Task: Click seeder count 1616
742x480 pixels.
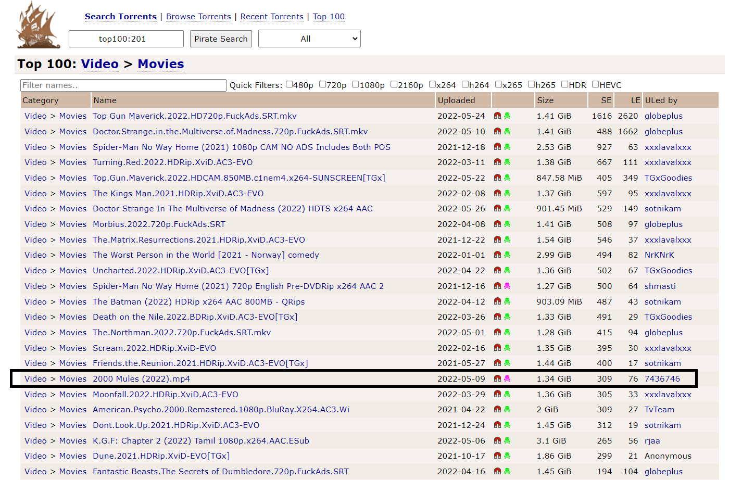Action: (x=602, y=116)
